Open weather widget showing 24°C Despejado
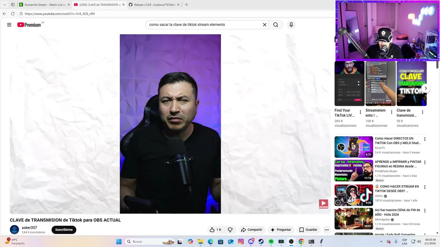This screenshot has height=247, width=440. pos(14,242)
